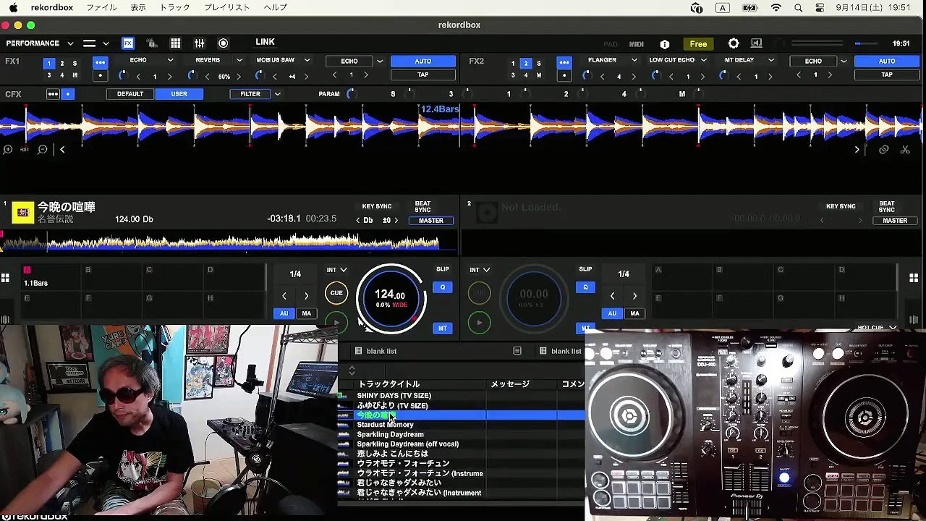The image size is (926, 521).
Task: Halve deck 1 beat loop with left arrow
Action: 284,296
